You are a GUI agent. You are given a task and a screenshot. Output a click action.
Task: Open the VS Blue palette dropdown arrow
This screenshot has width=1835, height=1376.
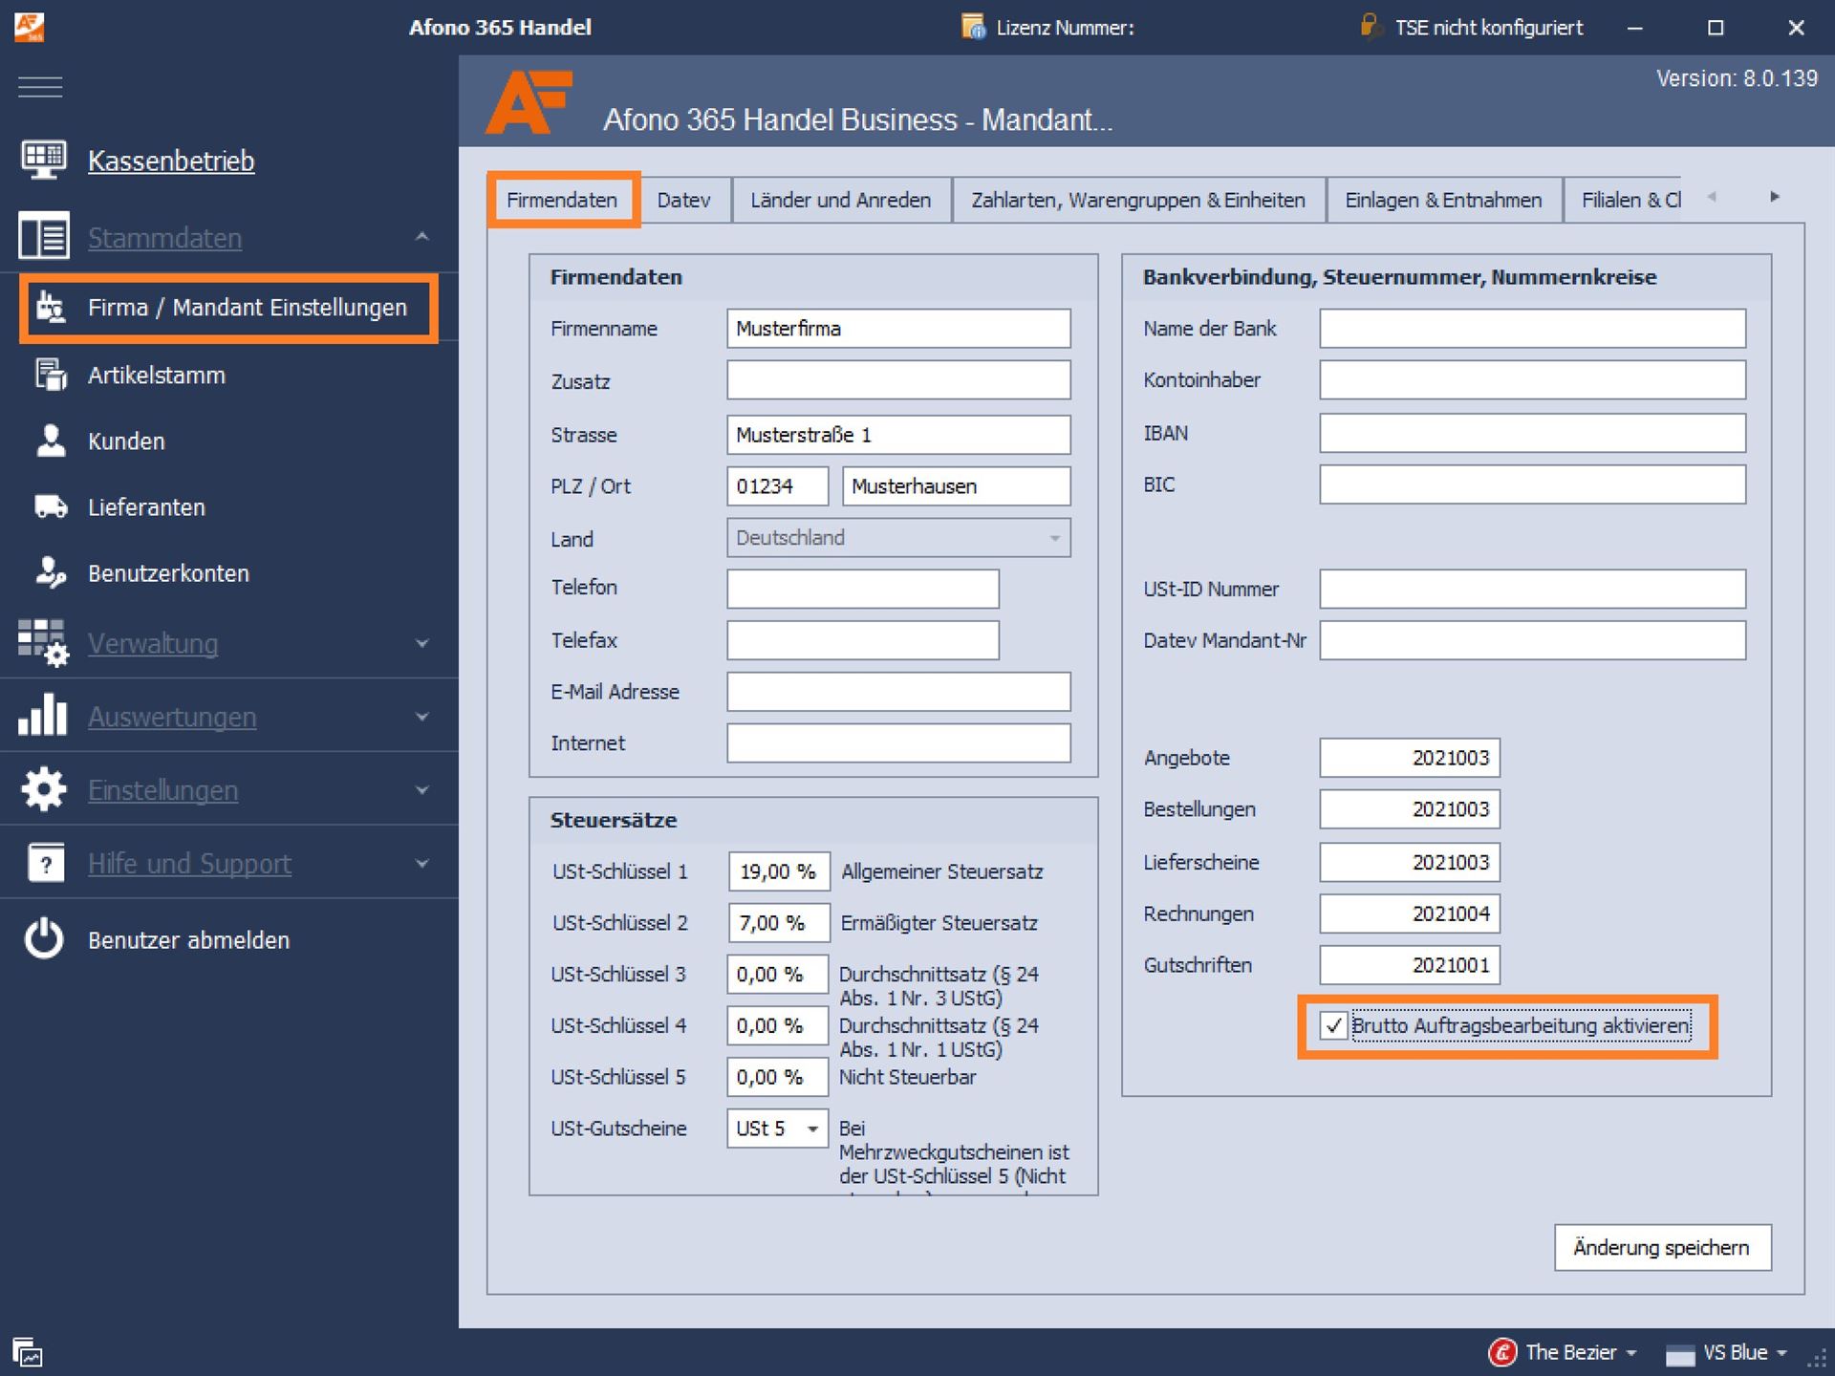point(1781,1353)
